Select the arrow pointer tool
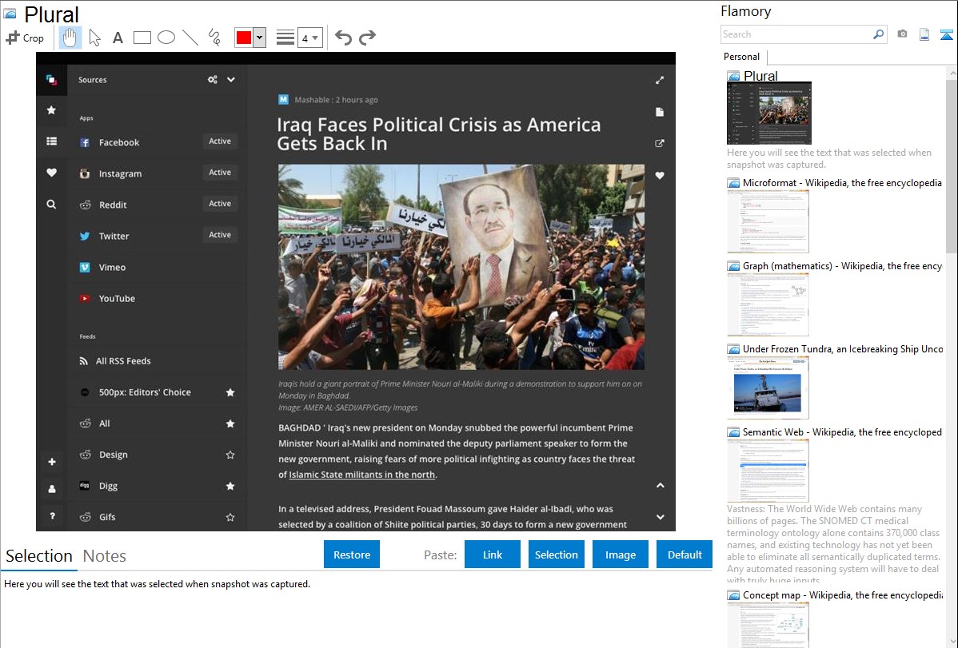The height and width of the screenshot is (648, 958). click(94, 38)
